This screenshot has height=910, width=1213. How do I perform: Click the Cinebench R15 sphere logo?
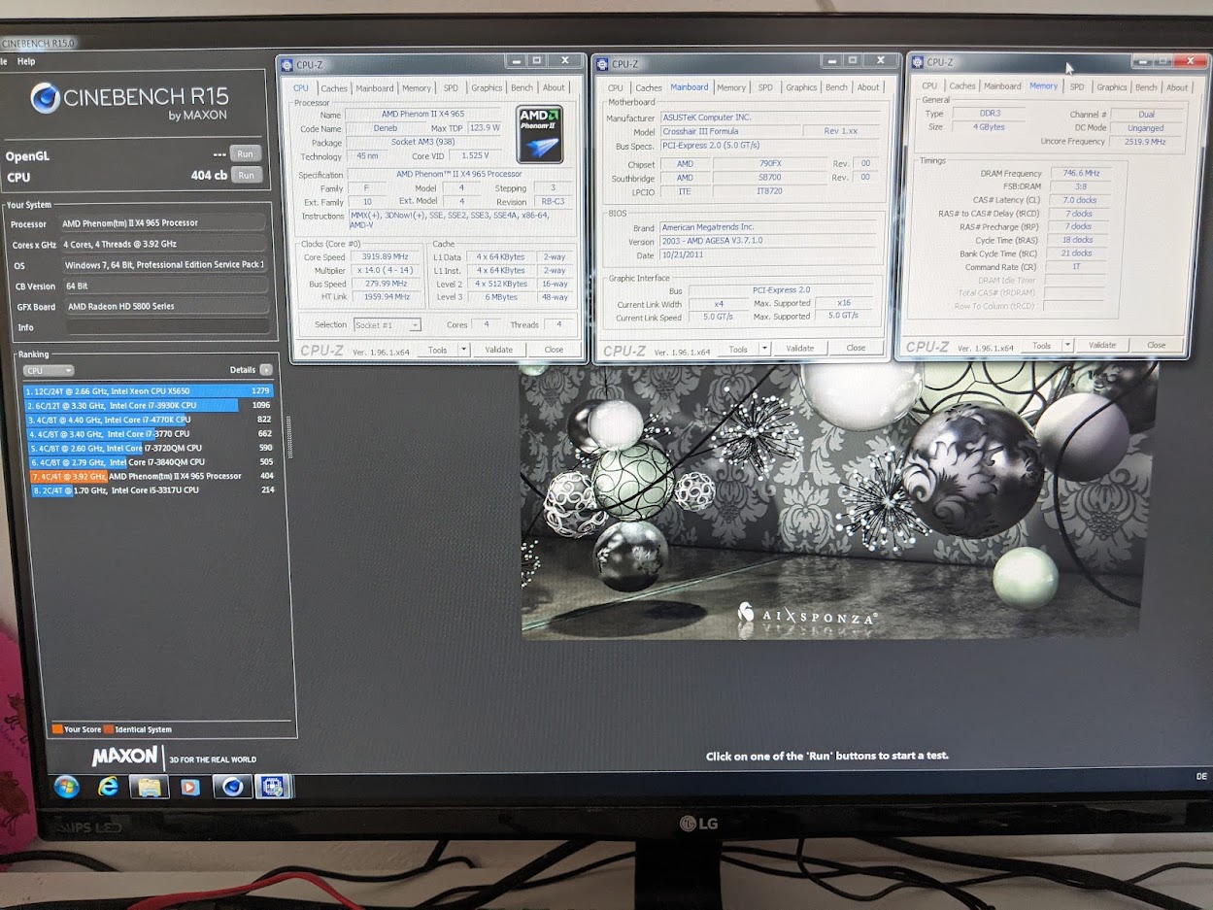pos(46,98)
